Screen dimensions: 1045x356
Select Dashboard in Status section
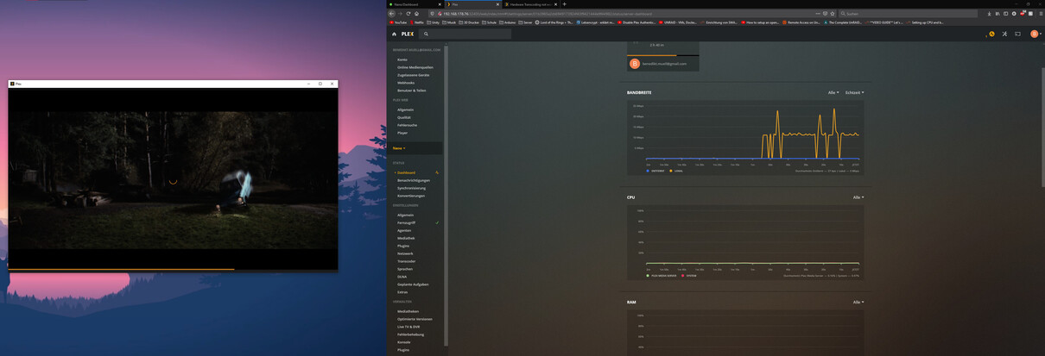pyautogui.click(x=406, y=172)
